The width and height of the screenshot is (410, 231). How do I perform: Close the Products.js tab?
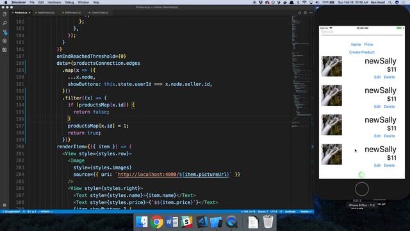click(x=29, y=13)
